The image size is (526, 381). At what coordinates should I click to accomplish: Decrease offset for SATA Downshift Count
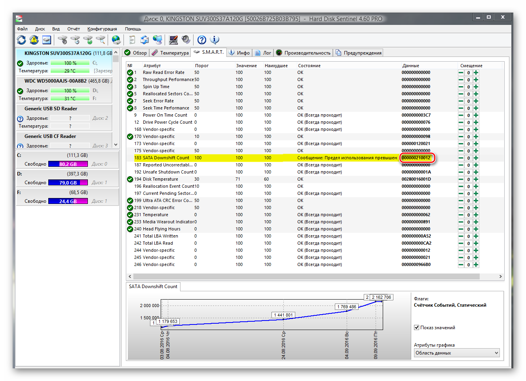461,158
